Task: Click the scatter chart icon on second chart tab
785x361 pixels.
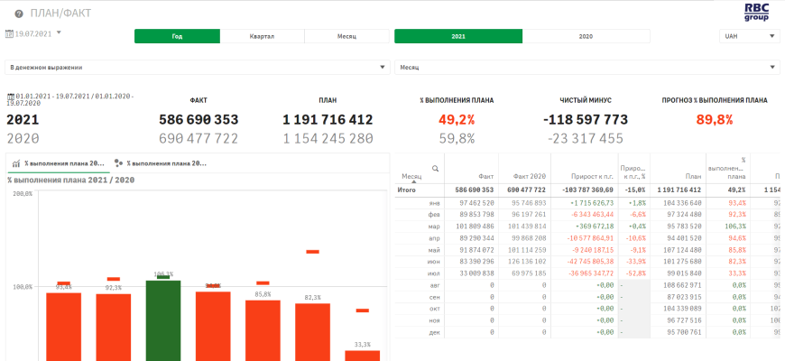Action: click(118, 163)
